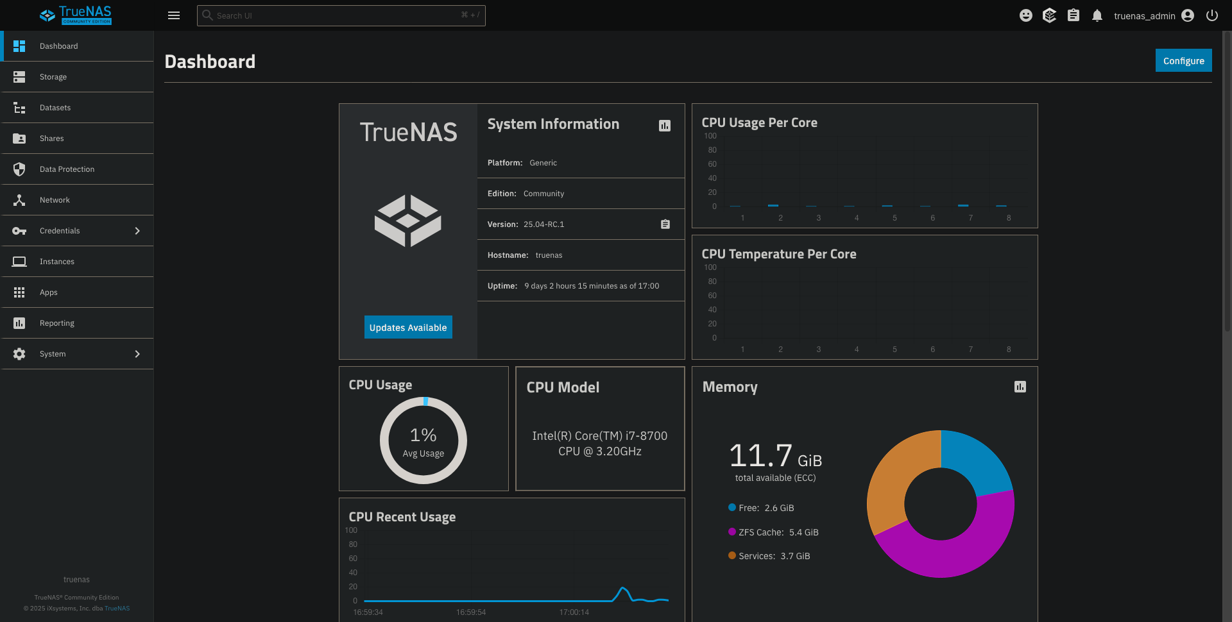Click the System gear icon in sidebar
The height and width of the screenshot is (622, 1232).
(x=19, y=354)
